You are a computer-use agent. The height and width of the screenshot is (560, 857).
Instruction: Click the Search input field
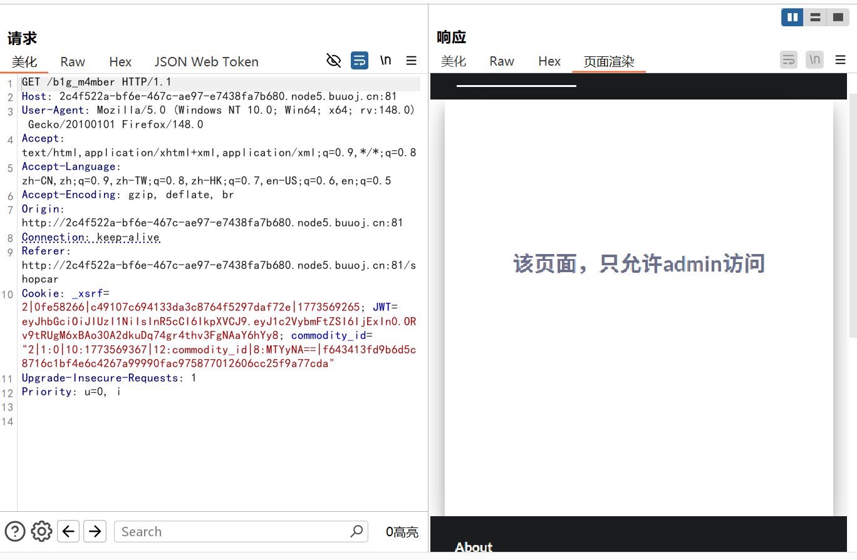tap(232, 531)
